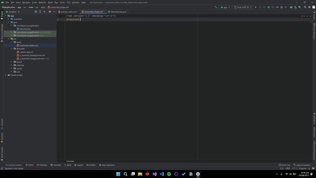Screen dimensions: 316x178
Task: Open the File menu
Action: 7,2
